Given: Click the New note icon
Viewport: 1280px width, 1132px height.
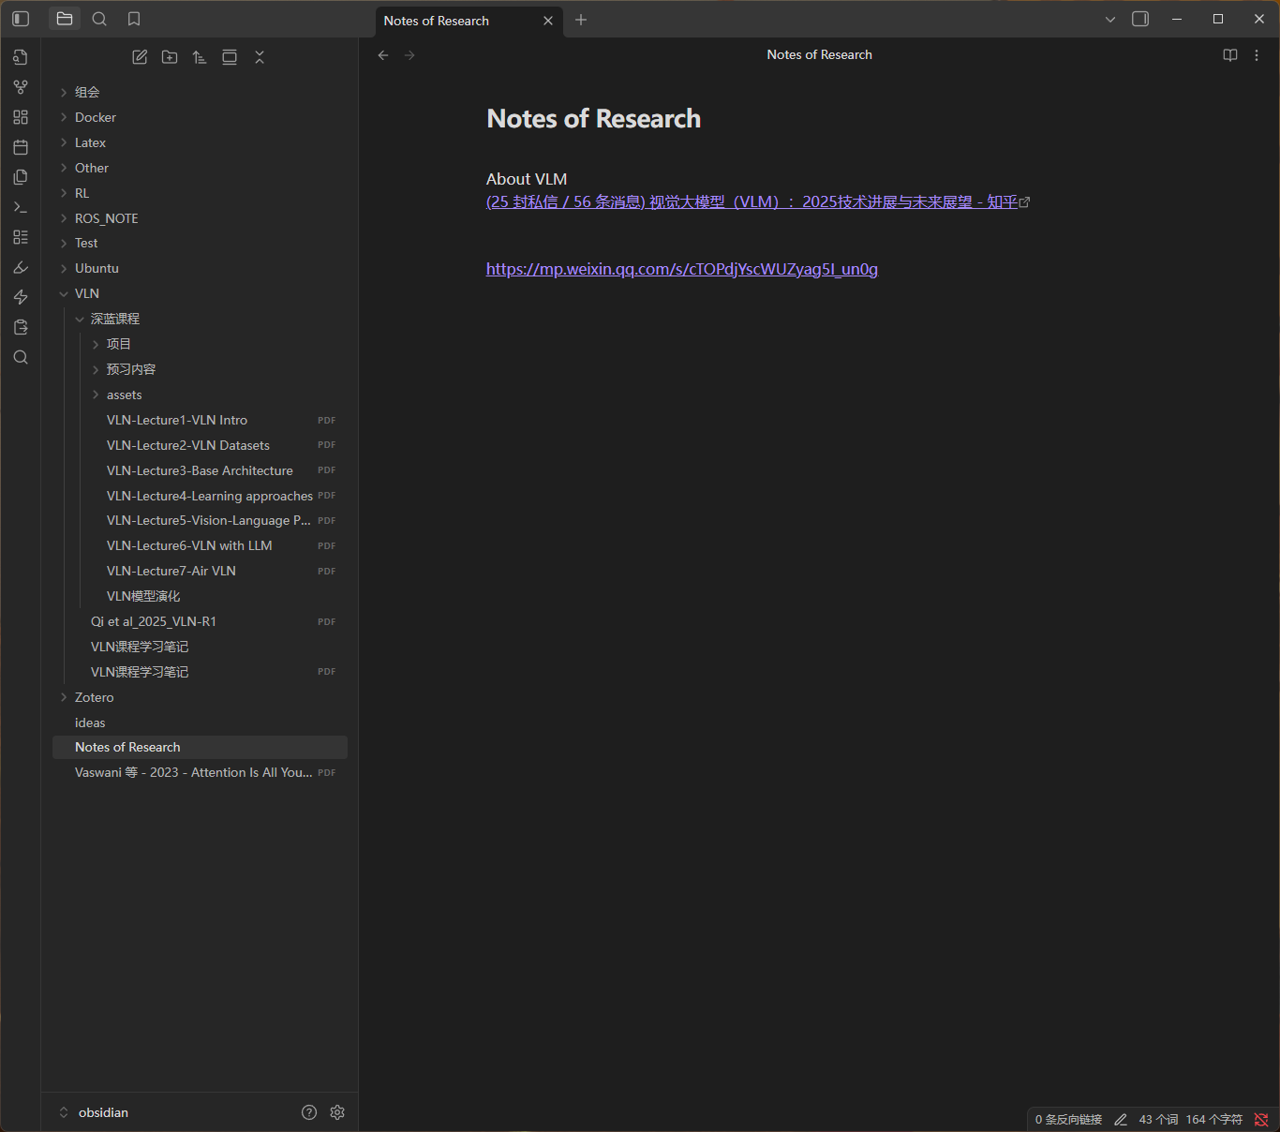Looking at the screenshot, I should (x=140, y=57).
